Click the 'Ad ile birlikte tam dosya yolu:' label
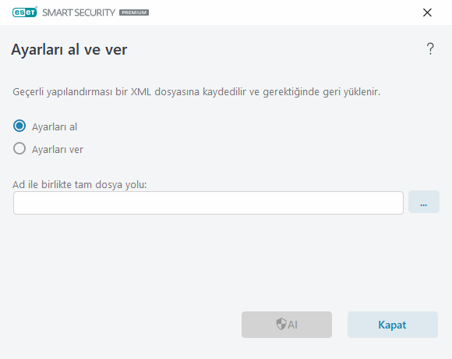This screenshot has height=359, width=452. click(x=79, y=184)
